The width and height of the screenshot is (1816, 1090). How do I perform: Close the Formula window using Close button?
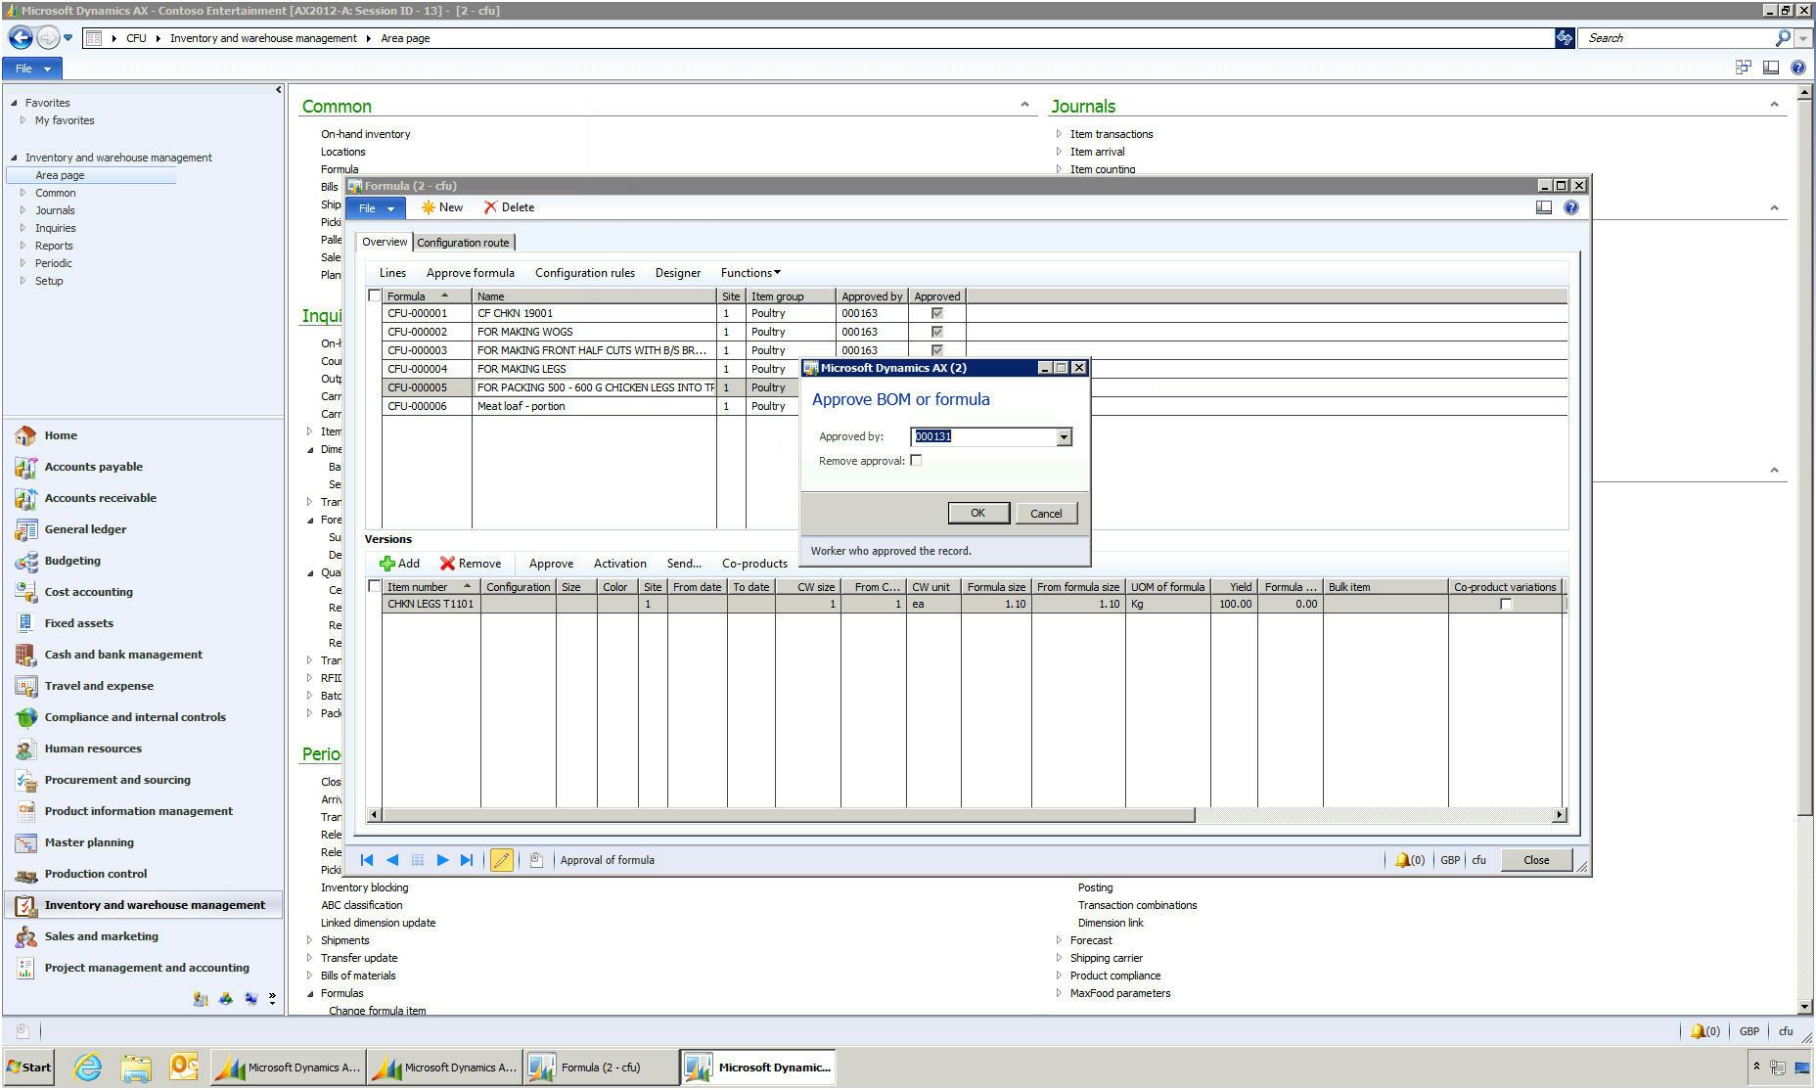click(x=1535, y=860)
